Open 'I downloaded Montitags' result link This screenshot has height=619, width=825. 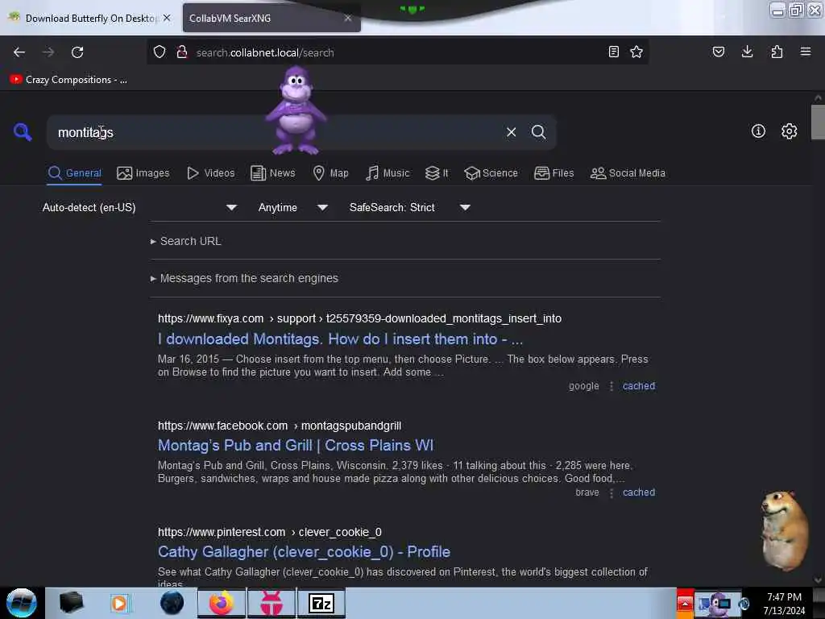coord(341,339)
